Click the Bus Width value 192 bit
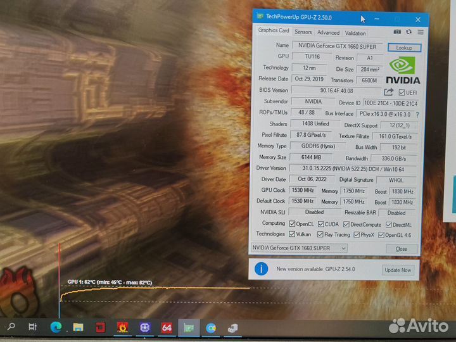 [x=399, y=148]
